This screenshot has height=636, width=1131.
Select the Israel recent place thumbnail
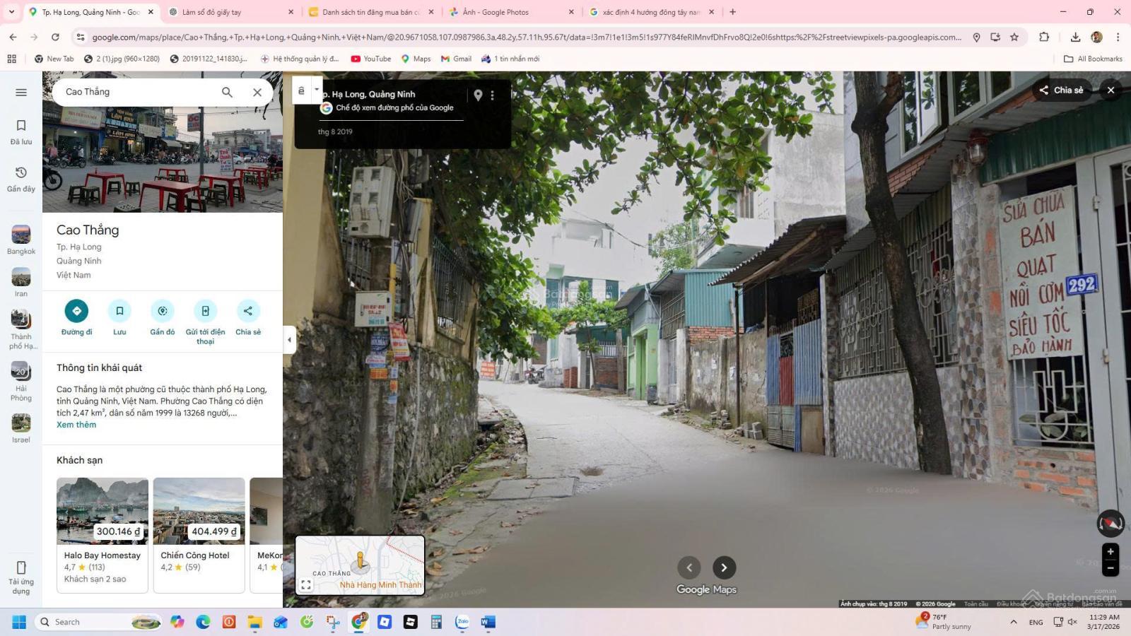(21, 428)
